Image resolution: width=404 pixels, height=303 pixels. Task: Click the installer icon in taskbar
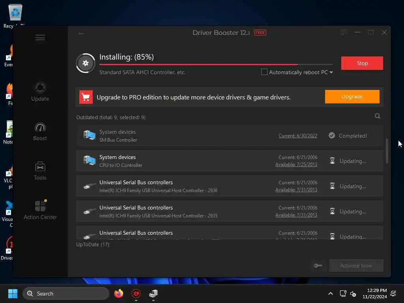[153, 294]
